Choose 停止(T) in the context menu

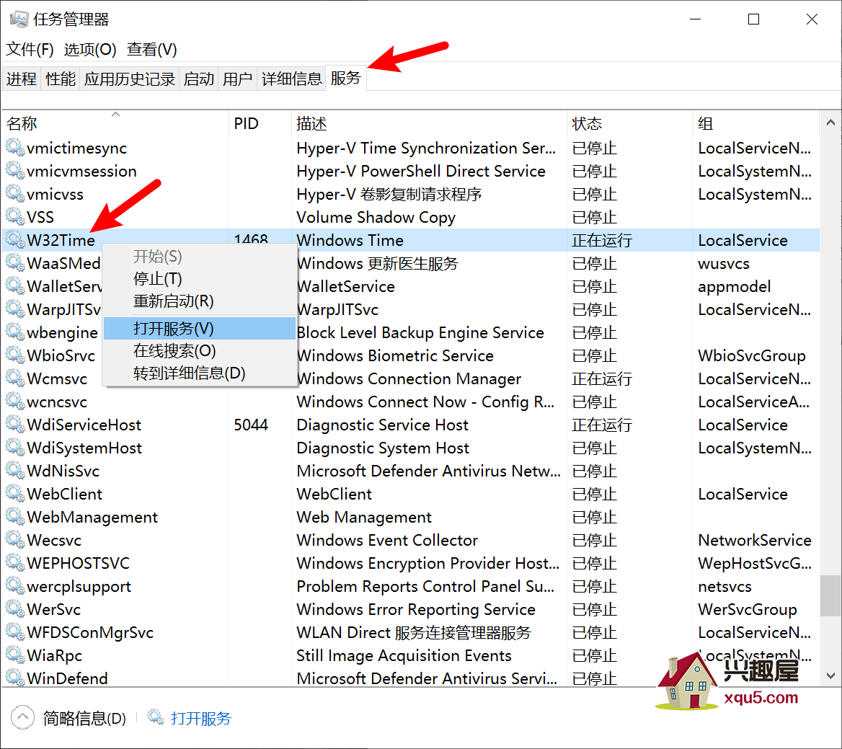coord(199,279)
